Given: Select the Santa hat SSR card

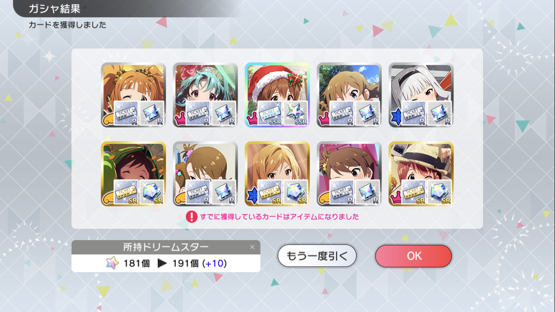Looking at the screenshot, I should tap(277, 95).
